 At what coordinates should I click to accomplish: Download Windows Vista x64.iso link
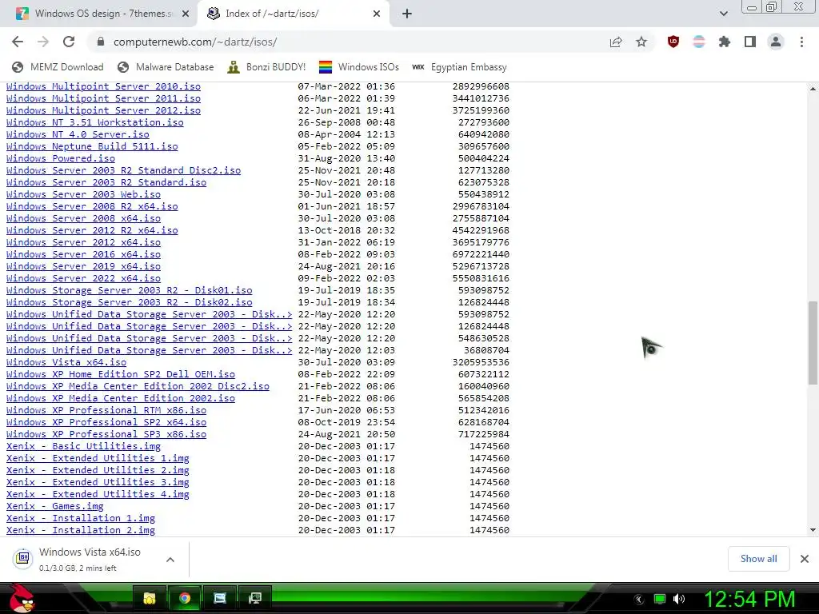[x=66, y=363]
